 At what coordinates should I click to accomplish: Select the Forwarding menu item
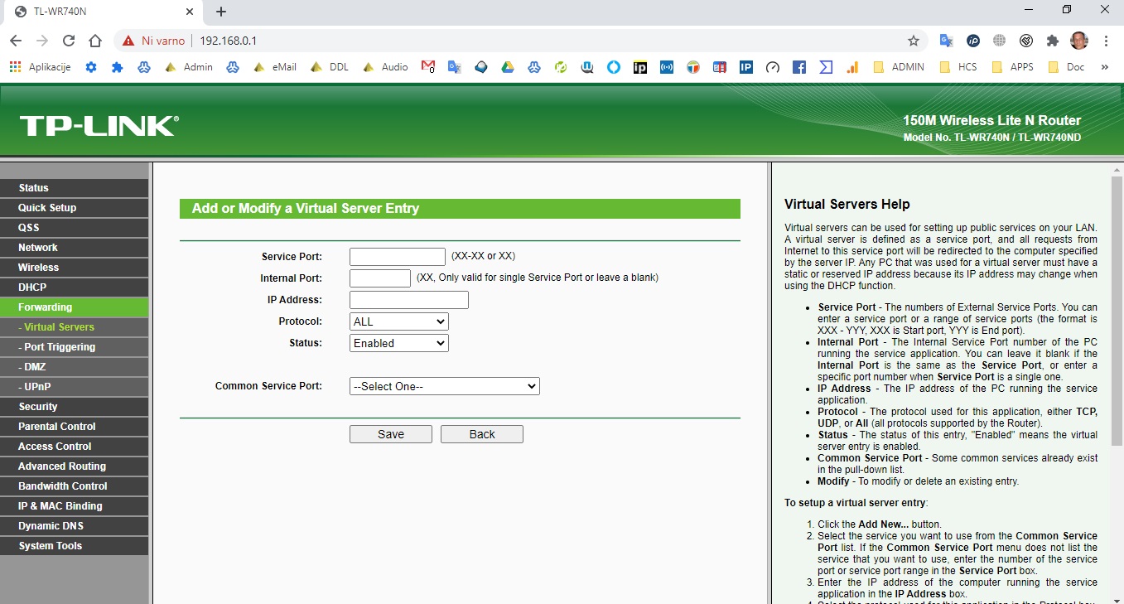[x=75, y=307]
